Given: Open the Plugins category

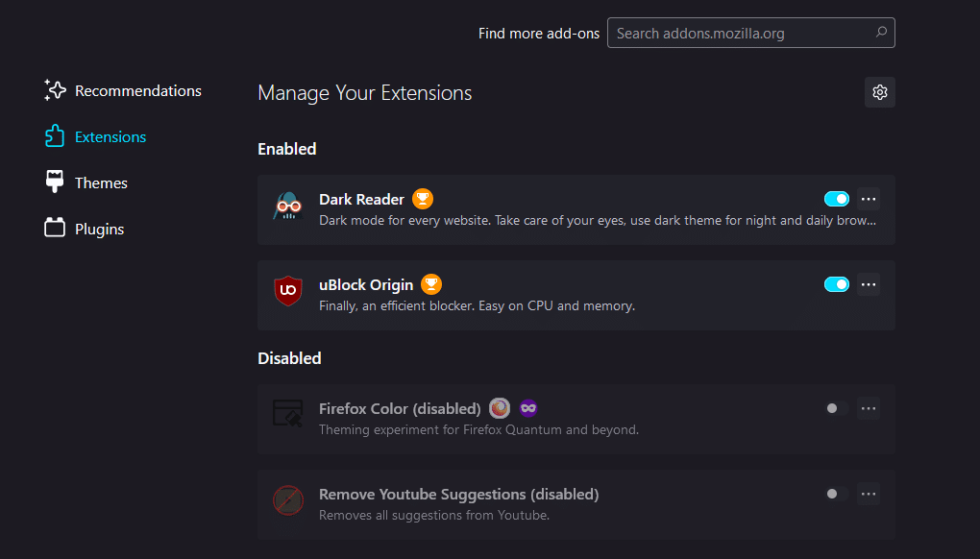Looking at the screenshot, I should click(99, 230).
